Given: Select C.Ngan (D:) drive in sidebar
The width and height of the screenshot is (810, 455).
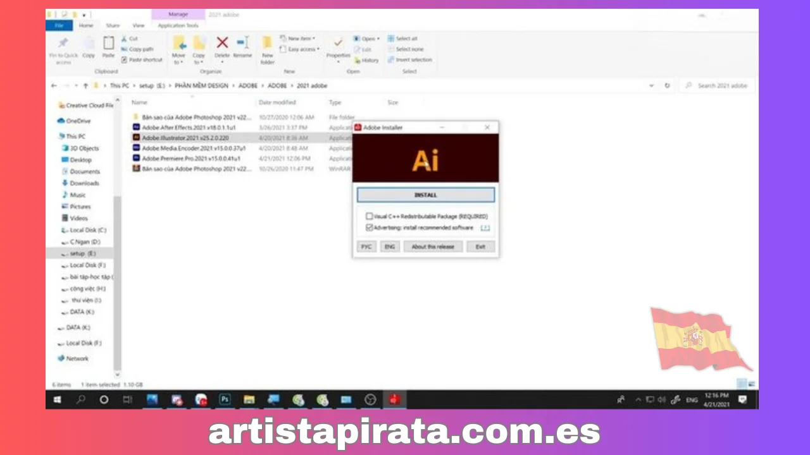Looking at the screenshot, I should tap(80, 242).
